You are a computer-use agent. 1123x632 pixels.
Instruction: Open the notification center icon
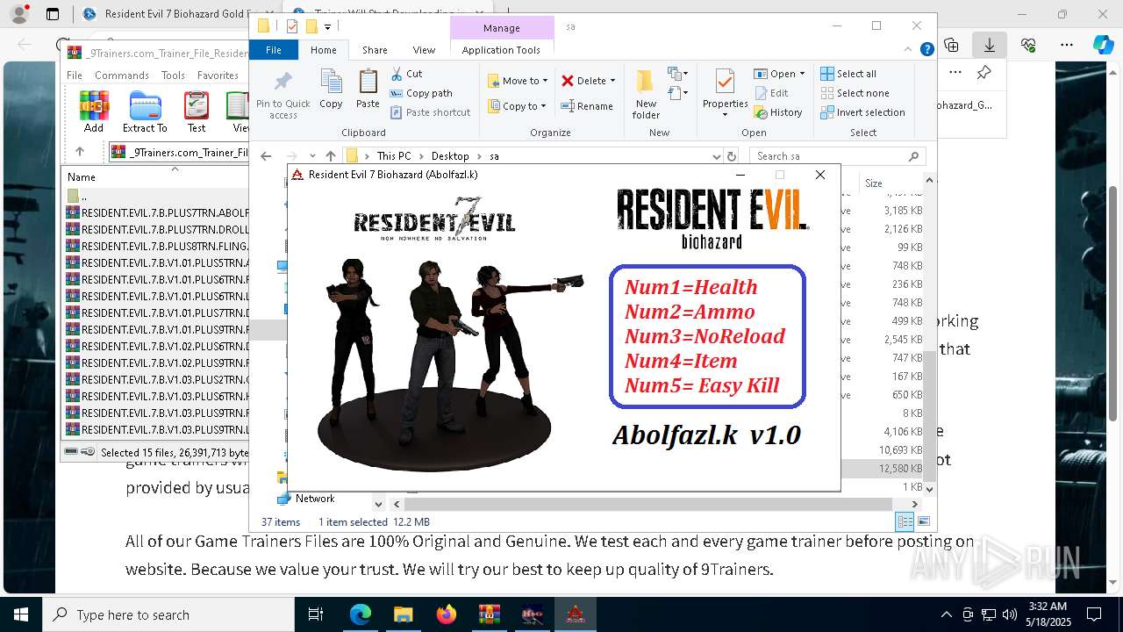click(1094, 614)
